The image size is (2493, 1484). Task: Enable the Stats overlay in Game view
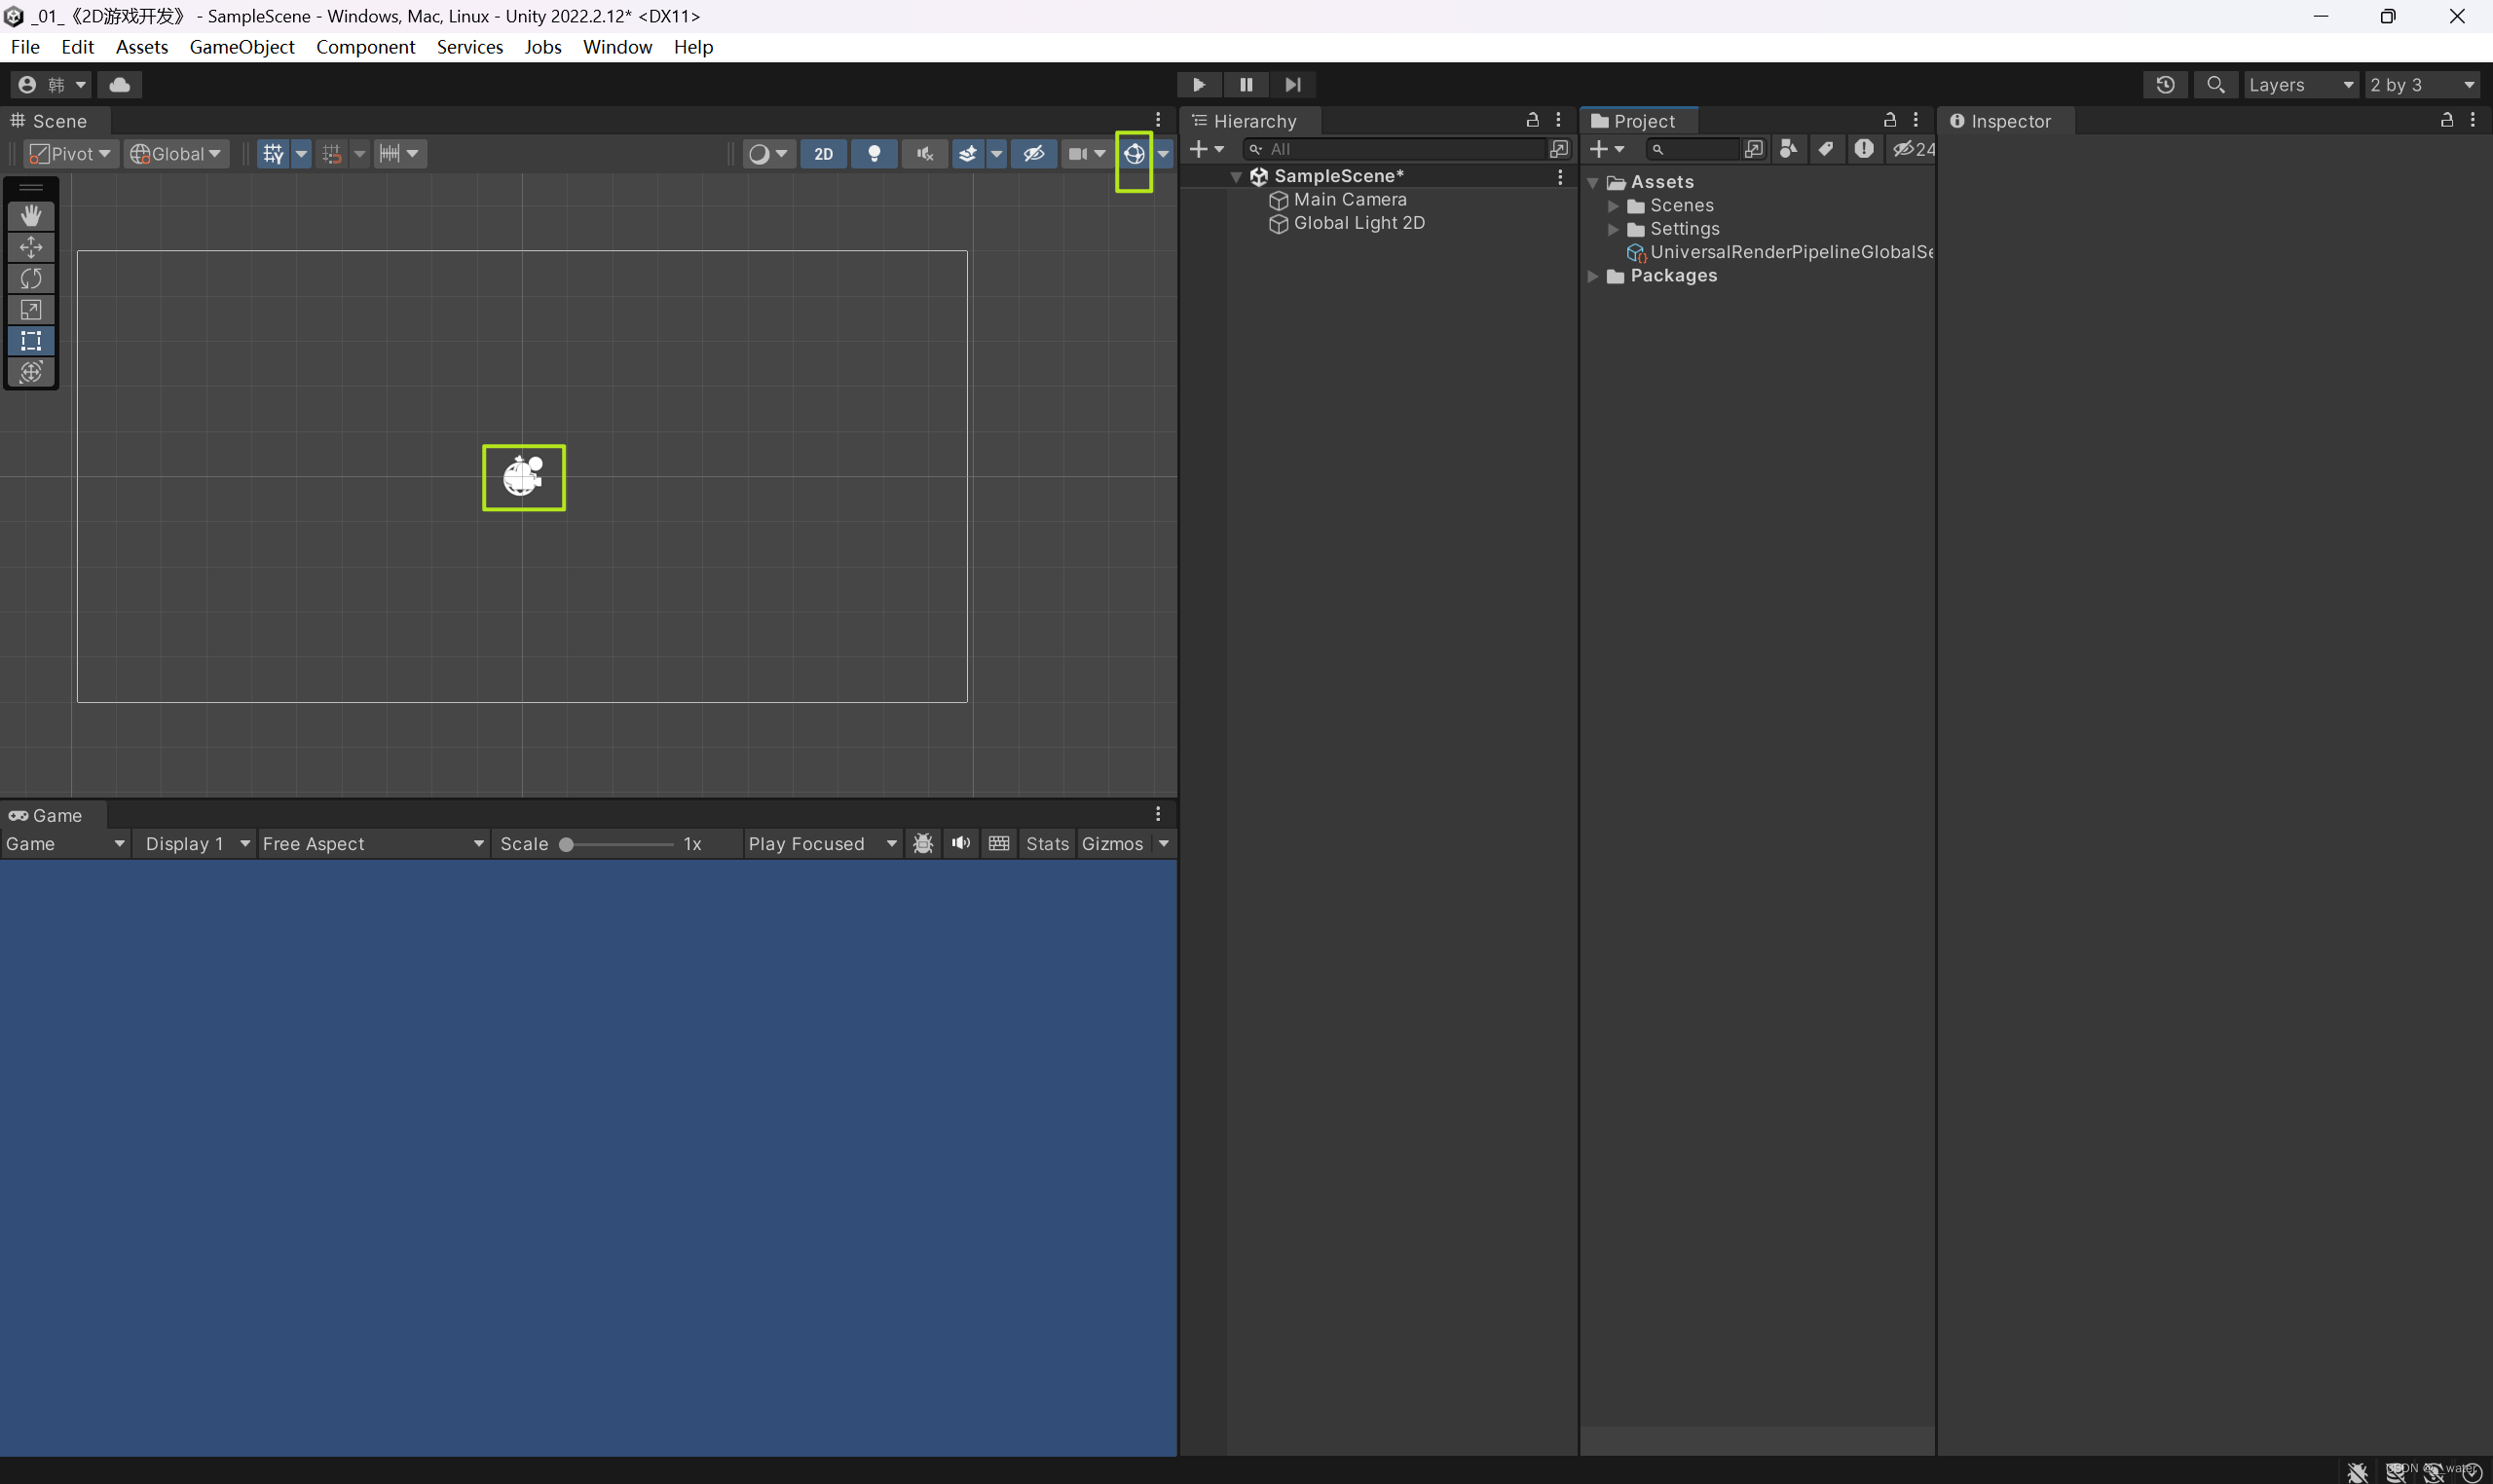pos(1046,843)
